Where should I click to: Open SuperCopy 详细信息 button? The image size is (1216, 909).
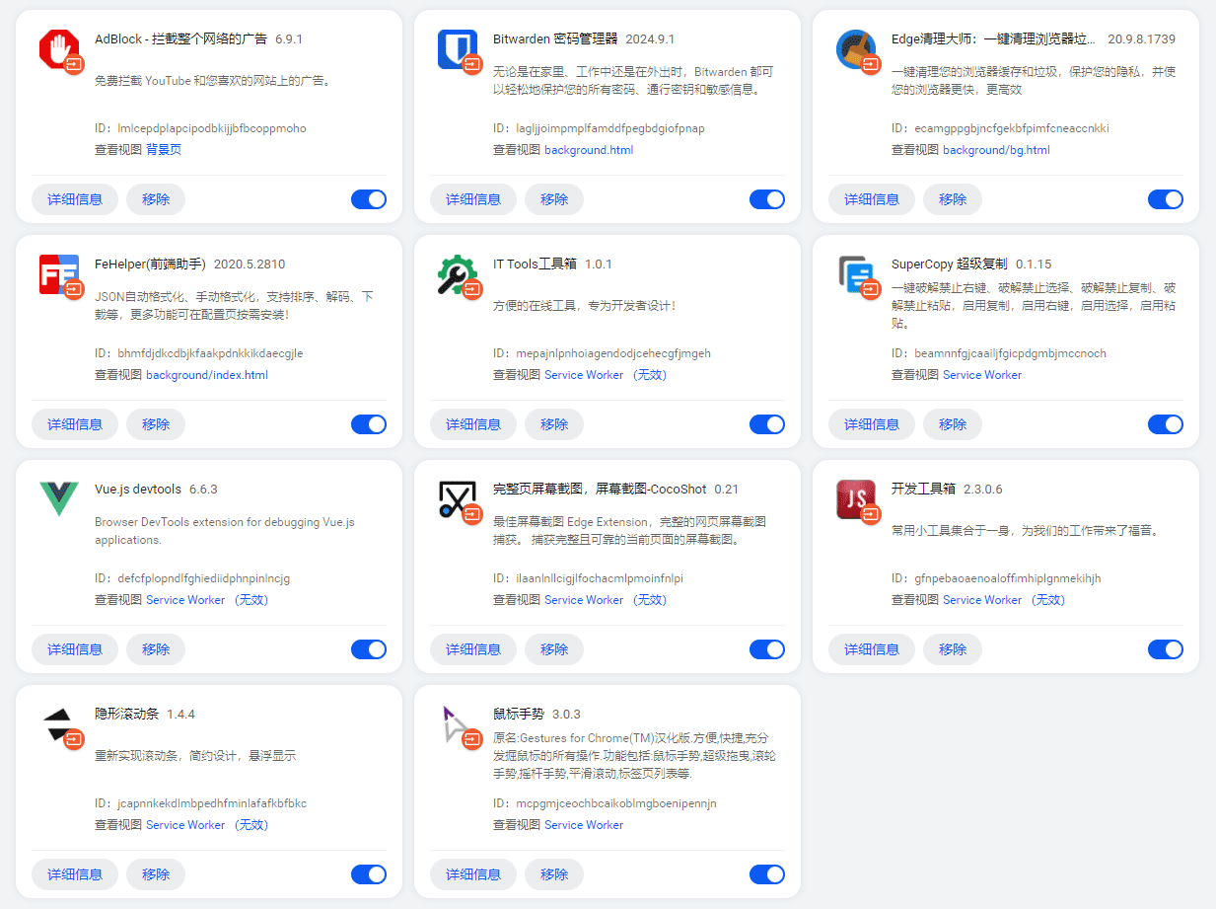[x=872, y=424]
